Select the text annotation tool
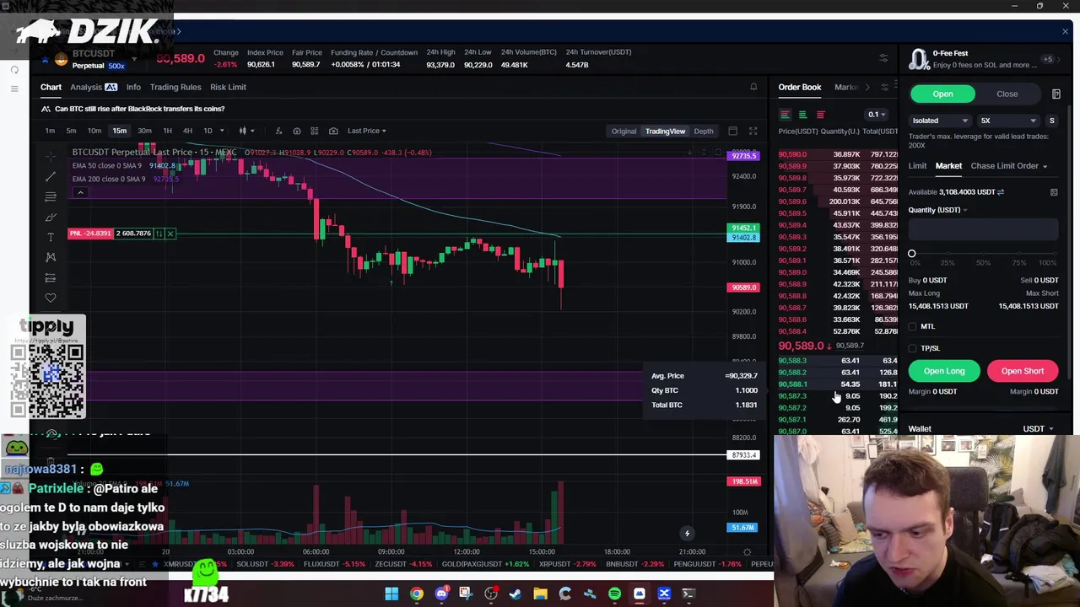The height and width of the screenshot is (607, 1080). tap(51, 237)
